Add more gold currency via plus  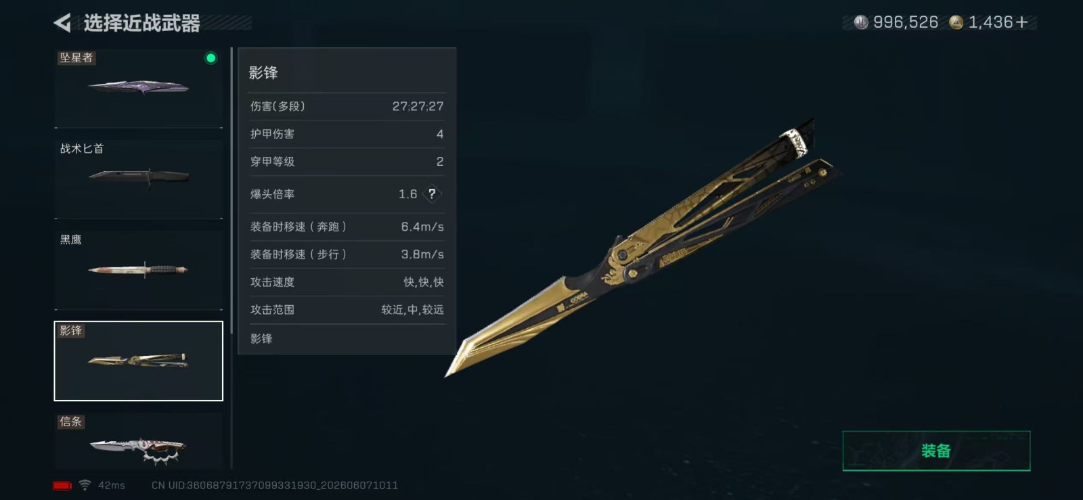coord(1021,22)
